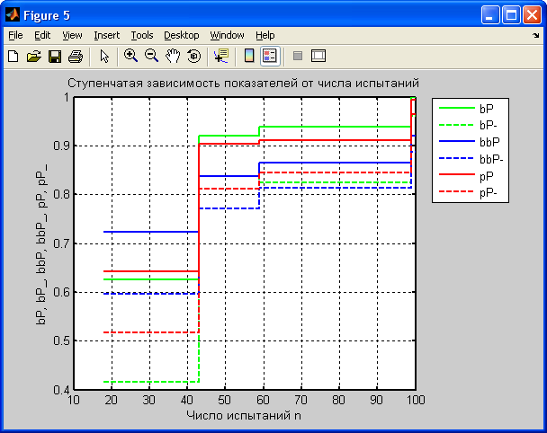This screenshot has height=433, width=547.
Task: Select the Edit Plot arrow tool
Action: [x=104, y=56]
